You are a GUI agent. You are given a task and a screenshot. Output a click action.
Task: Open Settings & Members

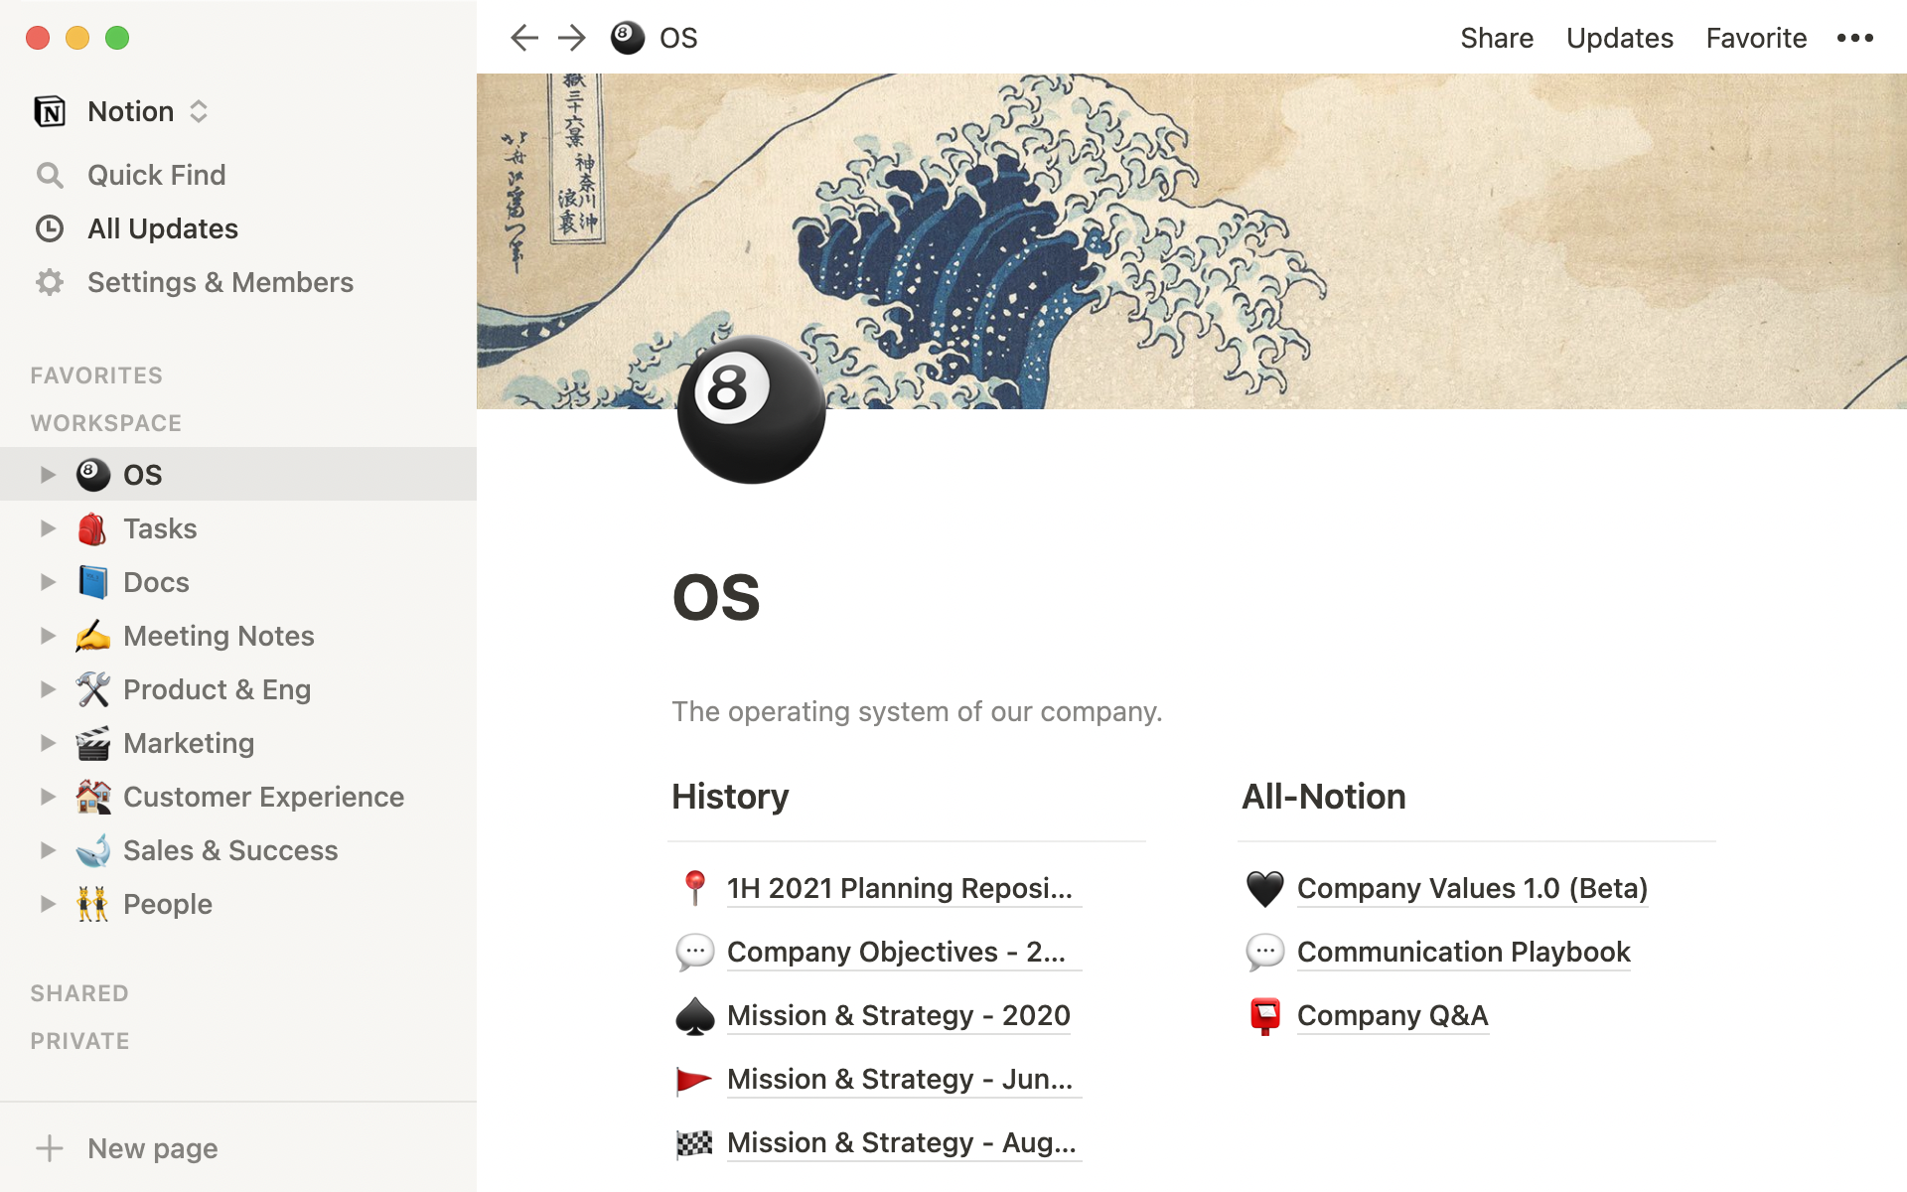(x=220, y=282)
